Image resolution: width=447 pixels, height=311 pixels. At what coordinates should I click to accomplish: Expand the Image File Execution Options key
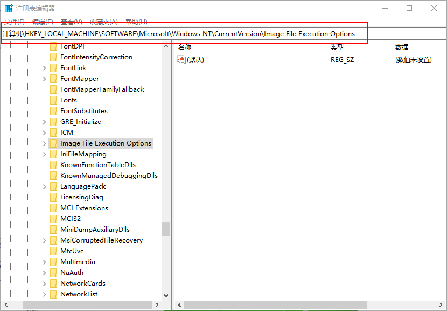[44, 143]
